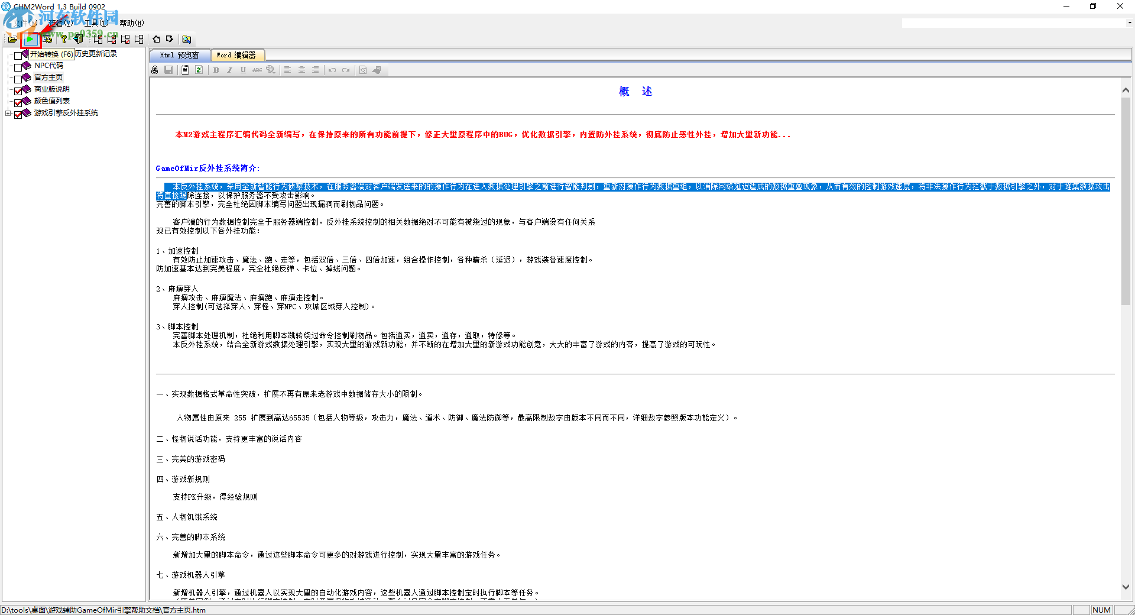Center-align the text

coord(301,70)
